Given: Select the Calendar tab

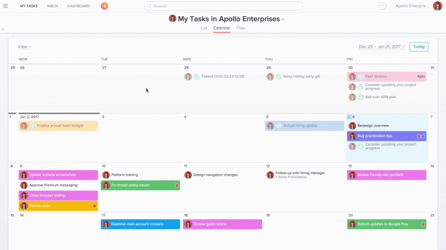Looking at the screenshot, I should (222, 28).
